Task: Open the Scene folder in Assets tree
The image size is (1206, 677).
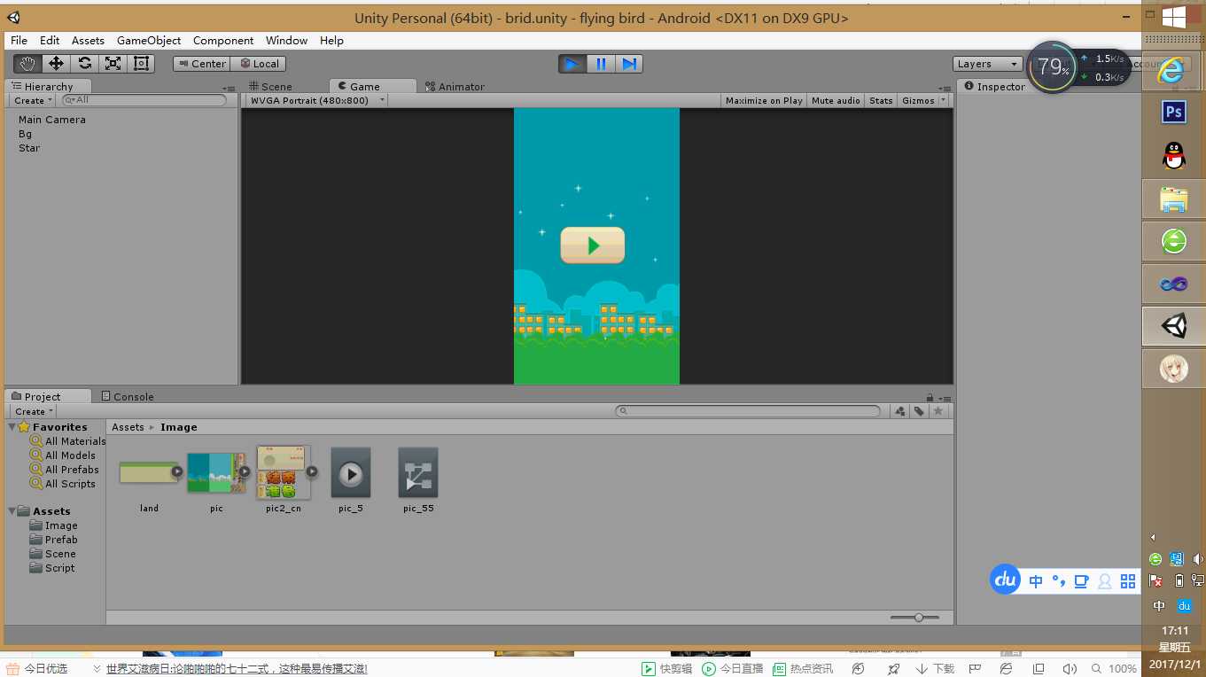Action: coord(53,554)
